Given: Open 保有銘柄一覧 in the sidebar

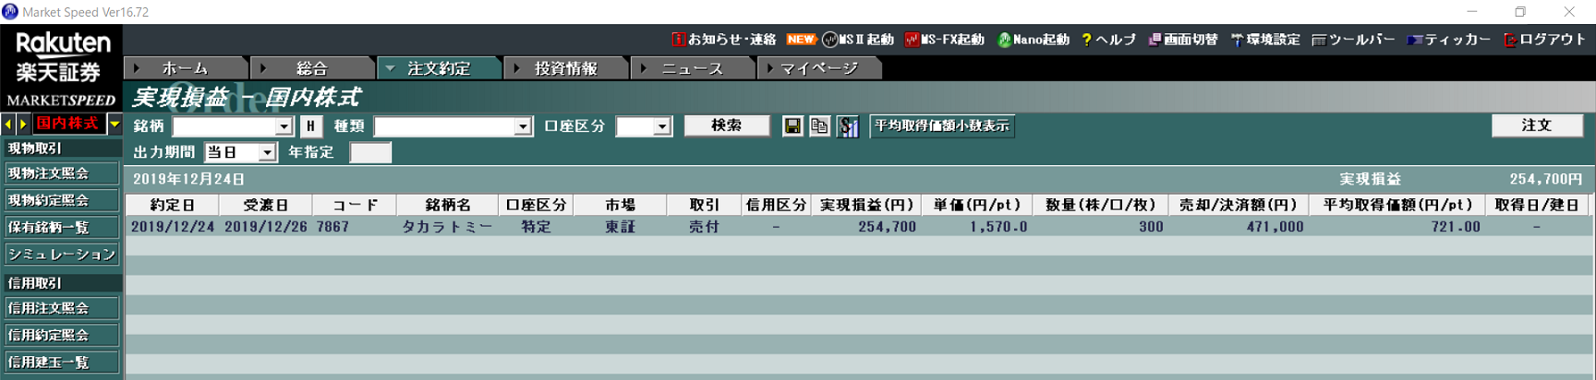Looking at the screenshot, I should click(61, 227).
